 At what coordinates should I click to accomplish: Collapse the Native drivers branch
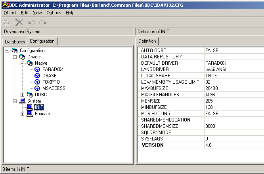point(22,64)
